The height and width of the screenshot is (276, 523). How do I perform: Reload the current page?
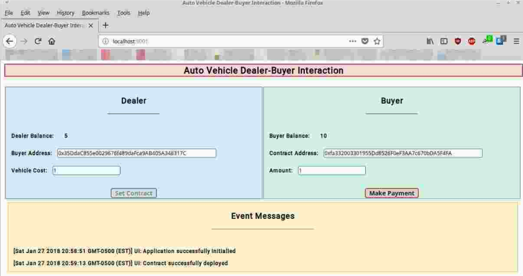38,42
